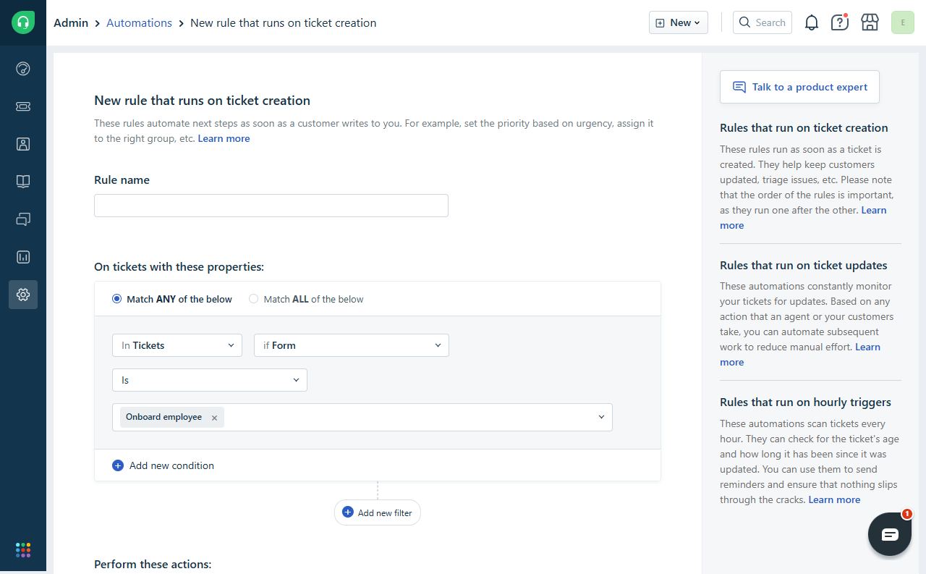Click Add new condition text

coord(171,465)
